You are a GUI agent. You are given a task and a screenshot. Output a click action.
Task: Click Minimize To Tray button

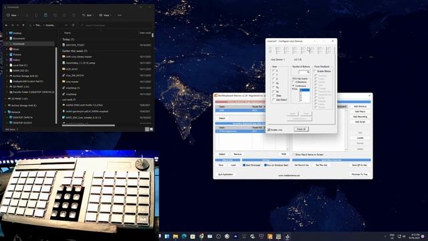360,174
